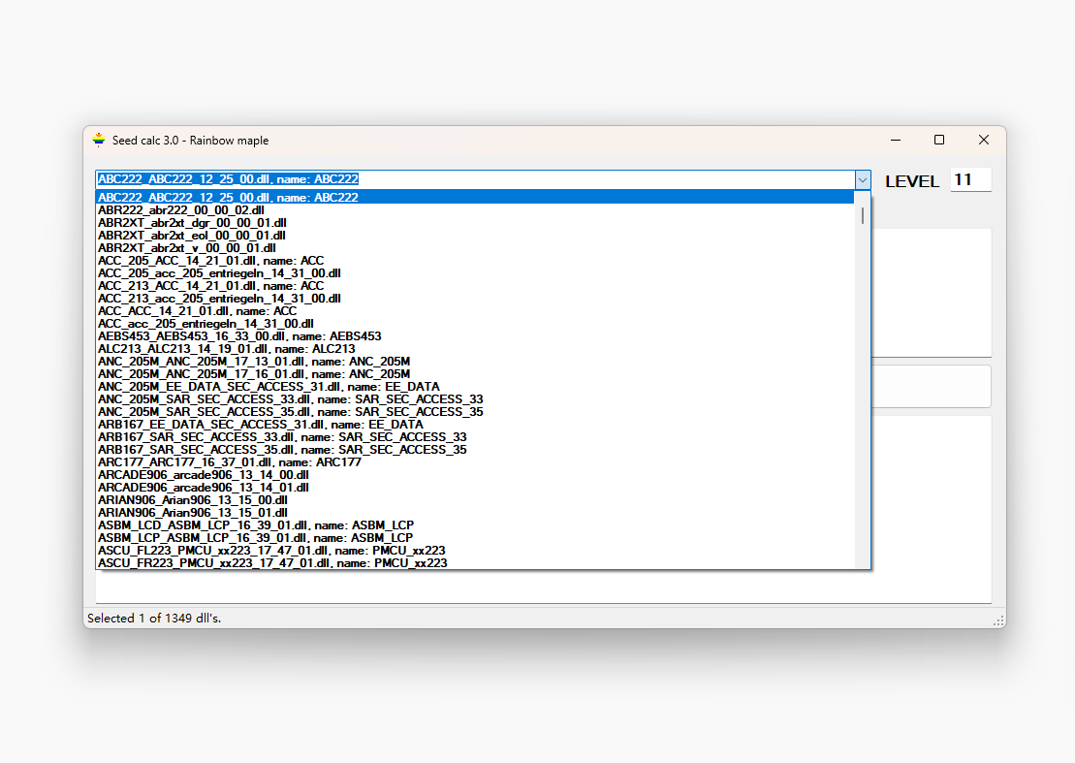The width and height of the screenshot is (1075, 763).
Task: Choose ARIAN906_Arian906_13_15_01.dll entry
Action: (x=192, y=512)
